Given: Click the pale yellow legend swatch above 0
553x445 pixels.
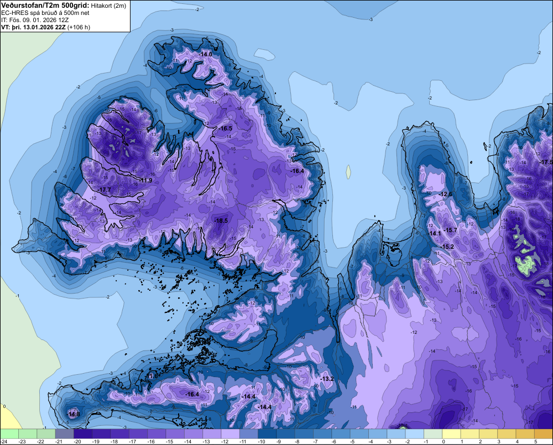Looking at the screenshot, I should point(451,433).
